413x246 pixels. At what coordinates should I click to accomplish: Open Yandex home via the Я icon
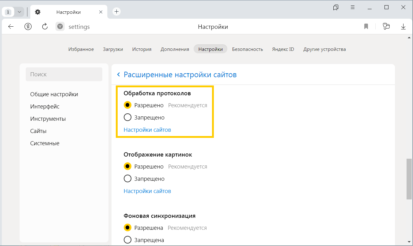click(x=28, y=27)
